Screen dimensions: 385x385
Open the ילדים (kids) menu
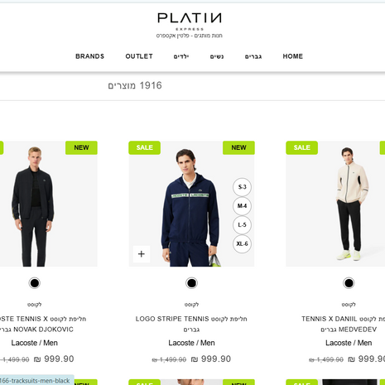coord(181,56)
